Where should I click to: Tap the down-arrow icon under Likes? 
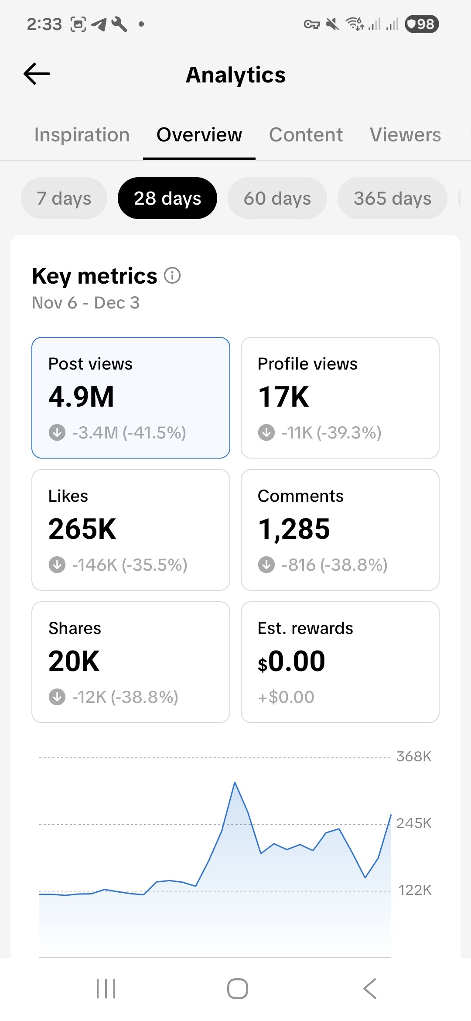pos(57,565)
